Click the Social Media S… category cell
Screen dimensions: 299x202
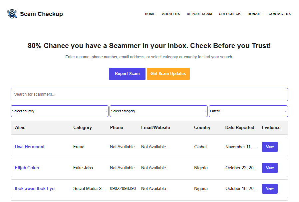pyautogui.click(x=89, y=188)
